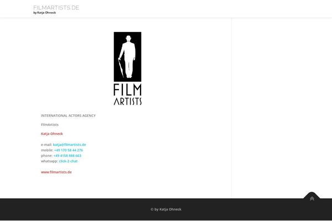Click the 'phone:' label
This screenshot has width=332, height=221.
coord(46,156)
